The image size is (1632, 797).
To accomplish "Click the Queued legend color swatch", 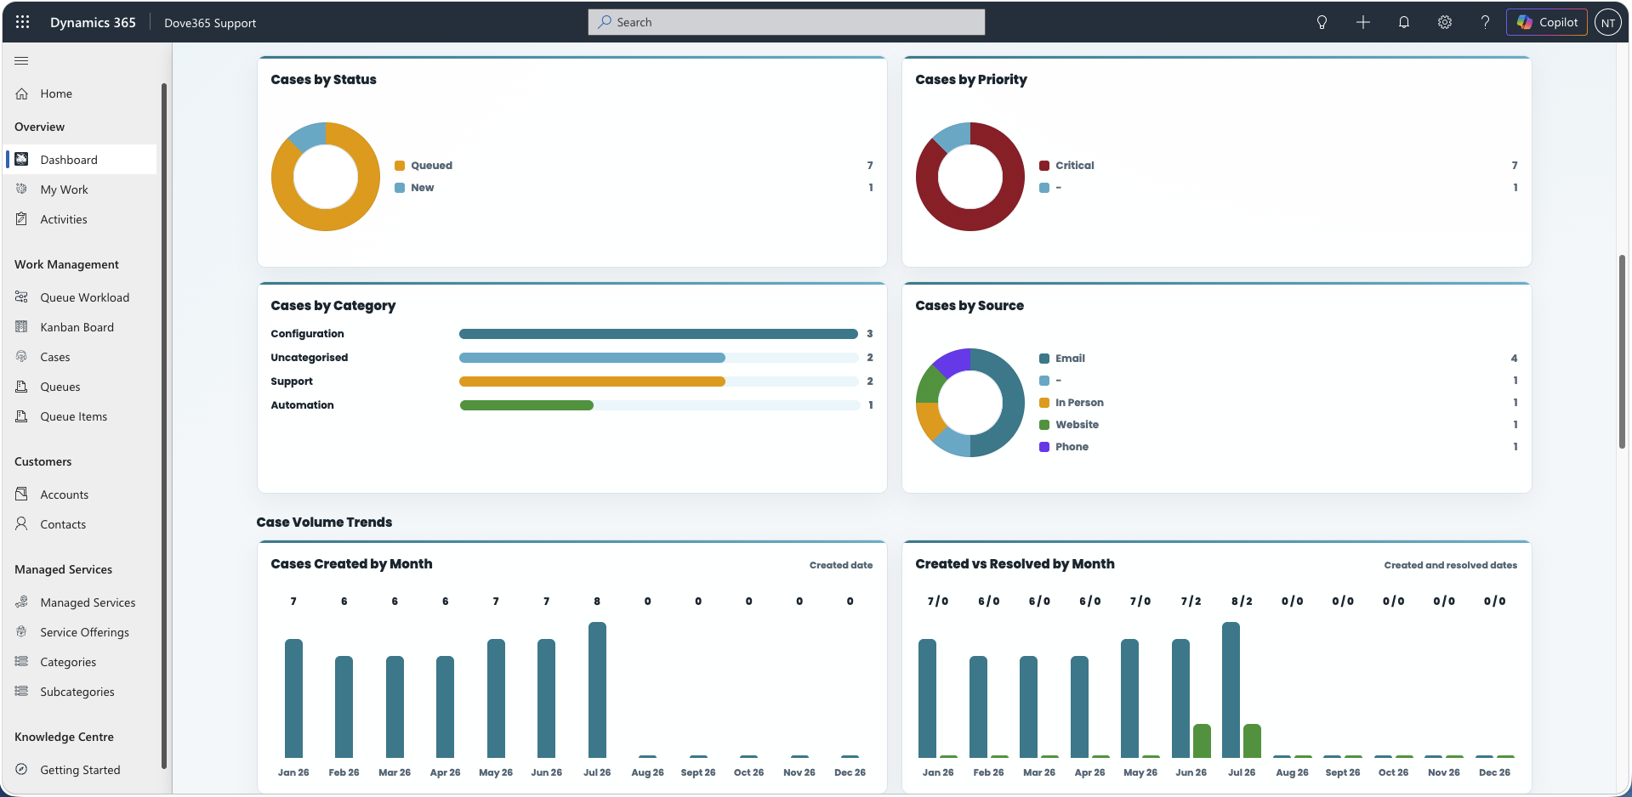I will pos(399,166).
